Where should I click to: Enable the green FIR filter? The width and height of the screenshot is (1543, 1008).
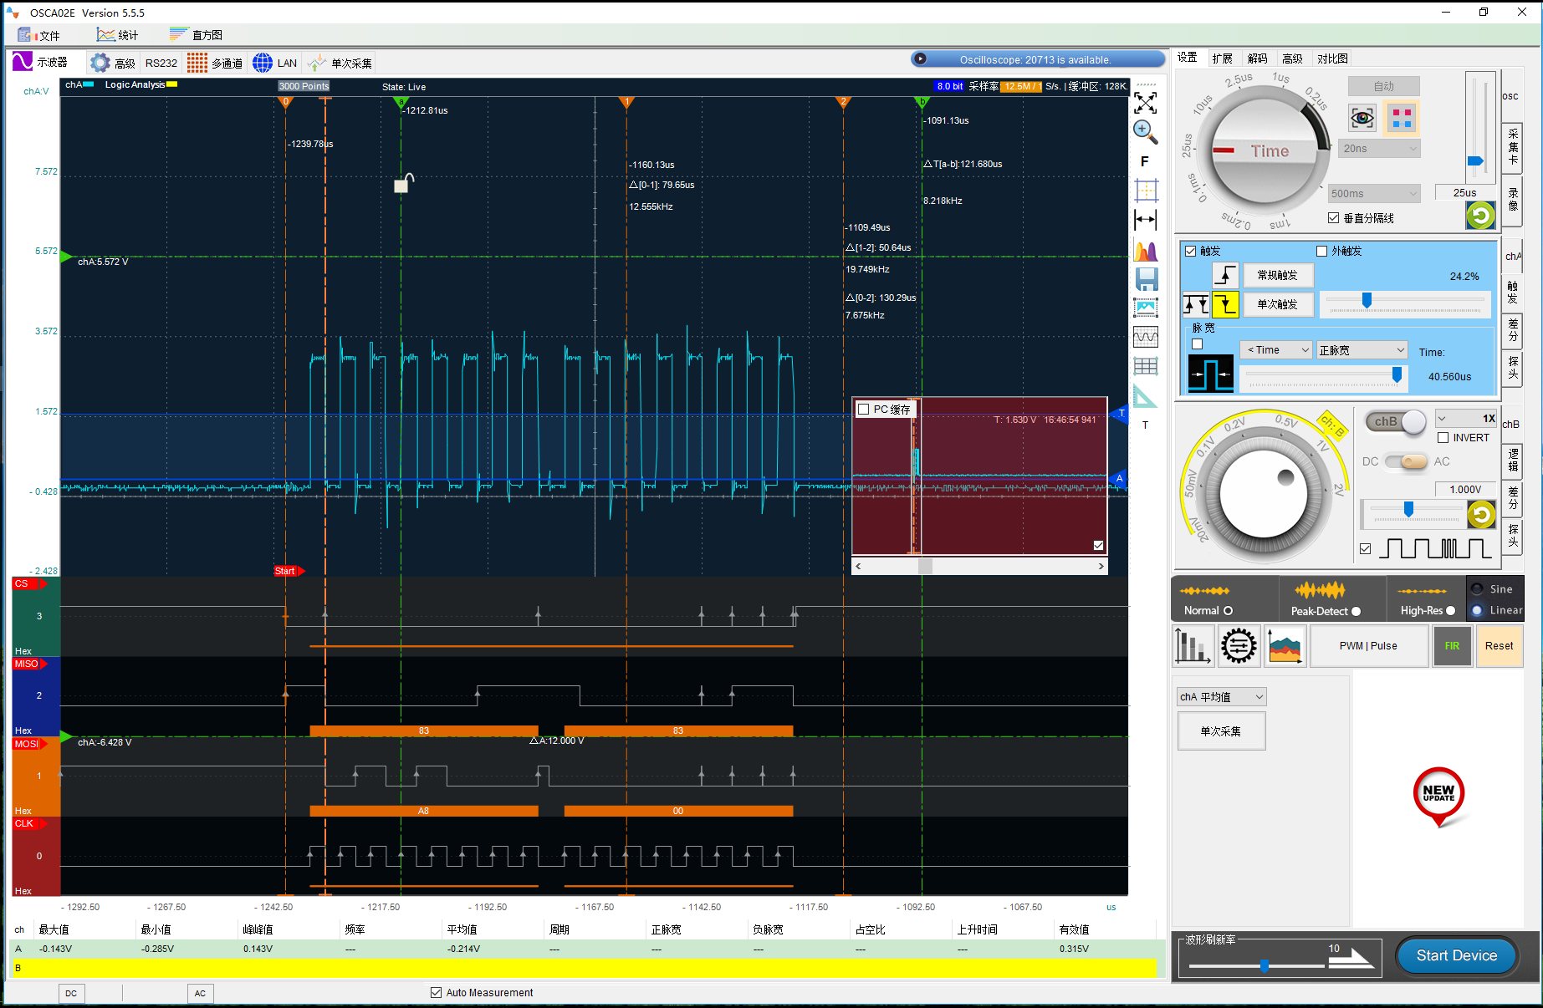coord(1452,645)
